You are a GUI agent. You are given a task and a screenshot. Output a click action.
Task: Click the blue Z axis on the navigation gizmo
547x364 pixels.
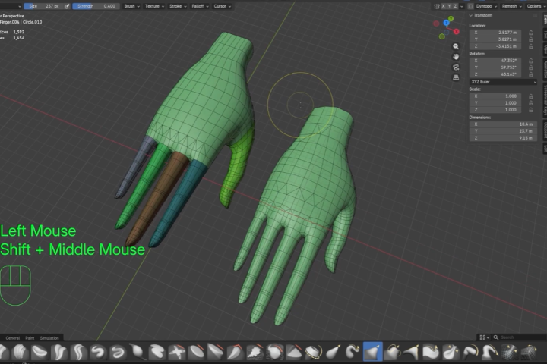[x=446, y=23]
